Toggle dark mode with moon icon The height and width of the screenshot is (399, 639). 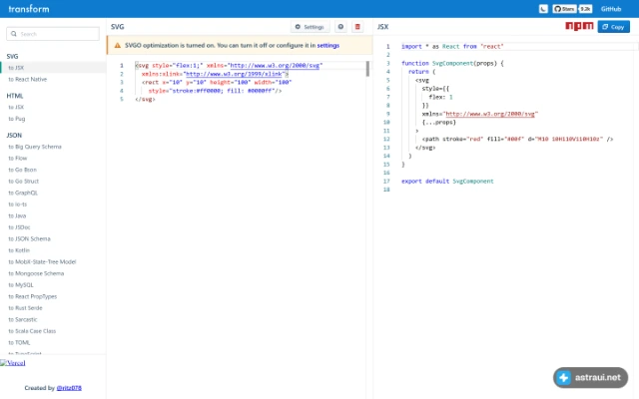[x=543, y=9]
